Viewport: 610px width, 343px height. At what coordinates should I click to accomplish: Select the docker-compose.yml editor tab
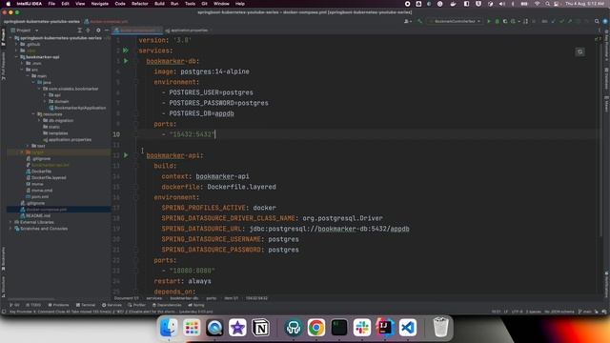137,30
